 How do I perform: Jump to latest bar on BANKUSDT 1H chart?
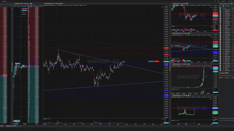coord(211,68)
